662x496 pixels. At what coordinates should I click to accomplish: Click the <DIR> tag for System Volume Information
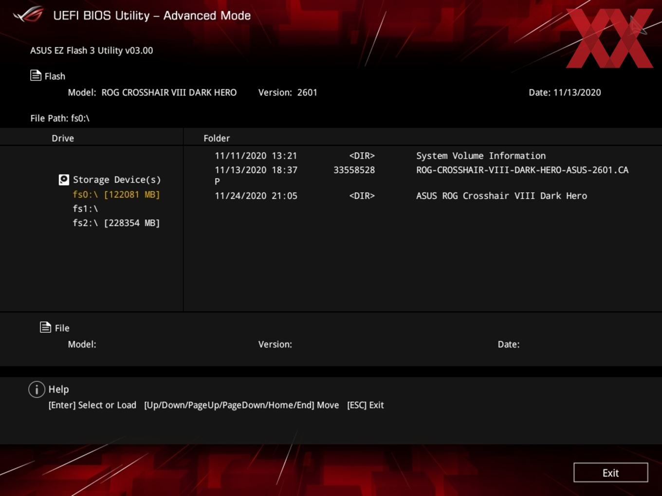[x=362, y=156]
